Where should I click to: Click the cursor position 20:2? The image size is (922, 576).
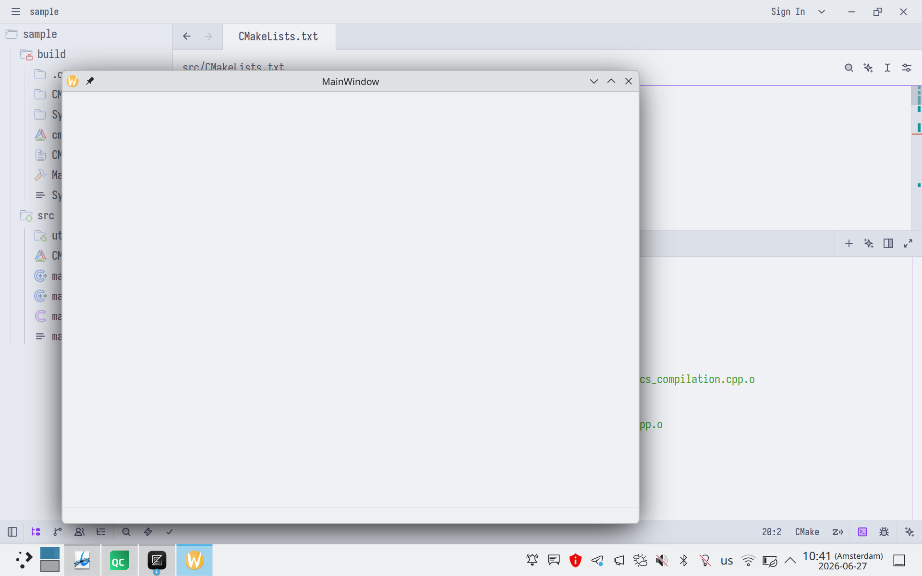[771, 532]
